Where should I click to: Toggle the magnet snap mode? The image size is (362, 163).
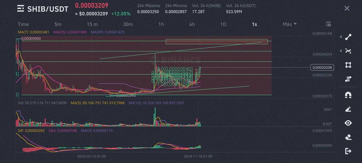point(348,95)
